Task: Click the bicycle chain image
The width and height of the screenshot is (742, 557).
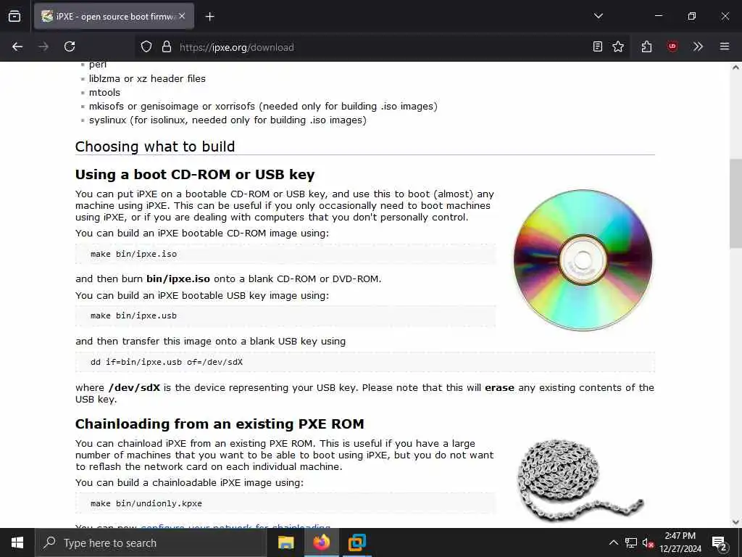Action: point(580,479)
